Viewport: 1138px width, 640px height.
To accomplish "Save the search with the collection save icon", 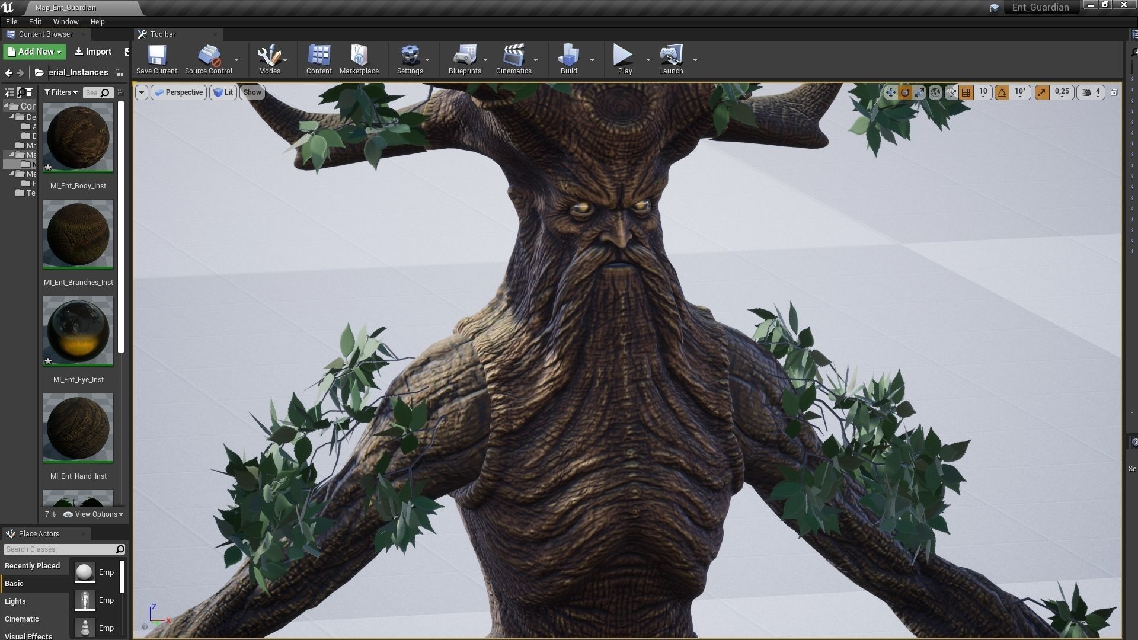I will [x=120, y=92].
